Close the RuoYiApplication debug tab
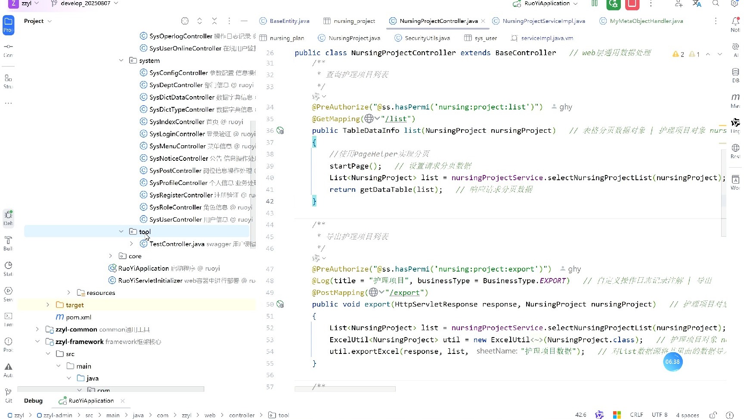The height and width of the screenshot is (419, 744). 123,401
